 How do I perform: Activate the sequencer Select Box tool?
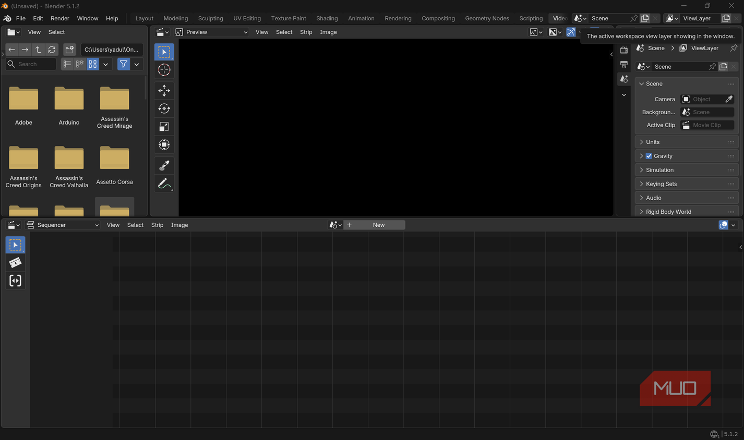15,245
